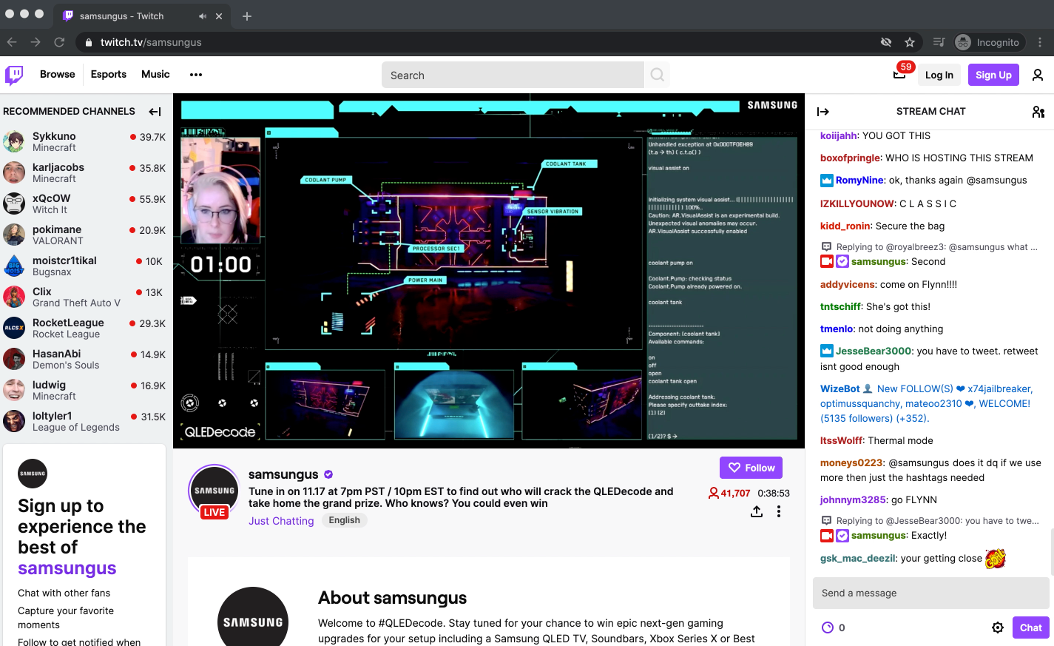Open the Twitch home logo
Viewport: 1054px width, 646px height.
14,75
